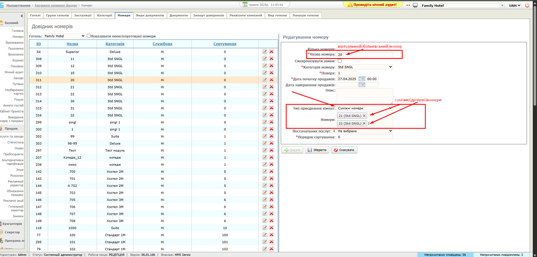Toggle Показувати неексплуатовані номери checkbox
The image size is (537, 257).
coord(89,36)
